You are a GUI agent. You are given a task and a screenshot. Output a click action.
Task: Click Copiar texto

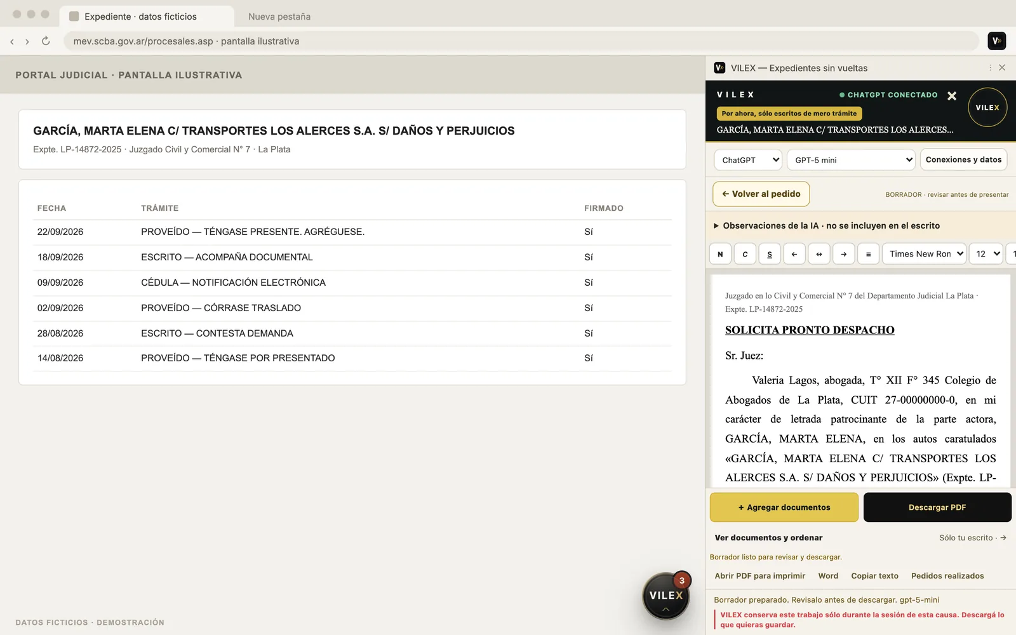(874, 576)
